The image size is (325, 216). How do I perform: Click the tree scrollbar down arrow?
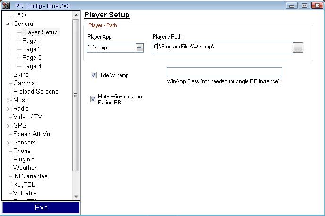click(76, 196)
